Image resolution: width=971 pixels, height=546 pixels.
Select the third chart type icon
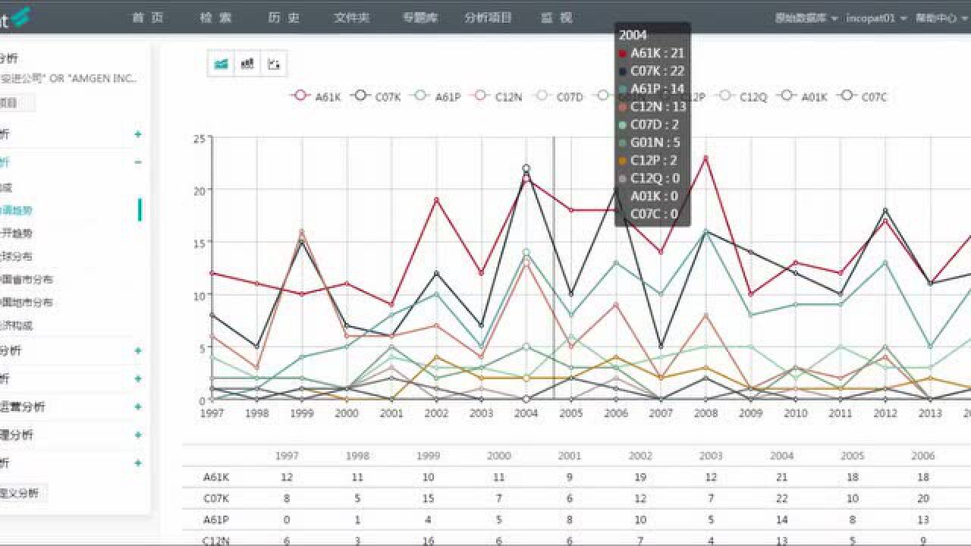pyautogui.click(x=273, y=64)
